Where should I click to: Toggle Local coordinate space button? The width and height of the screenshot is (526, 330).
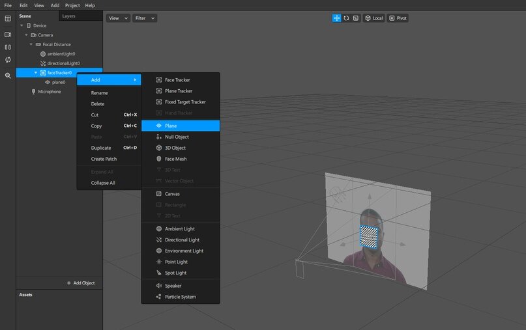(x=374, y=18)
